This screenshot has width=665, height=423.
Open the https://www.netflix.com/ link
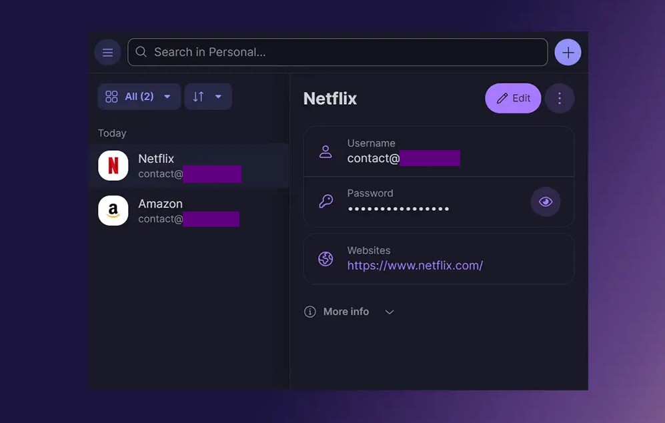415,266
